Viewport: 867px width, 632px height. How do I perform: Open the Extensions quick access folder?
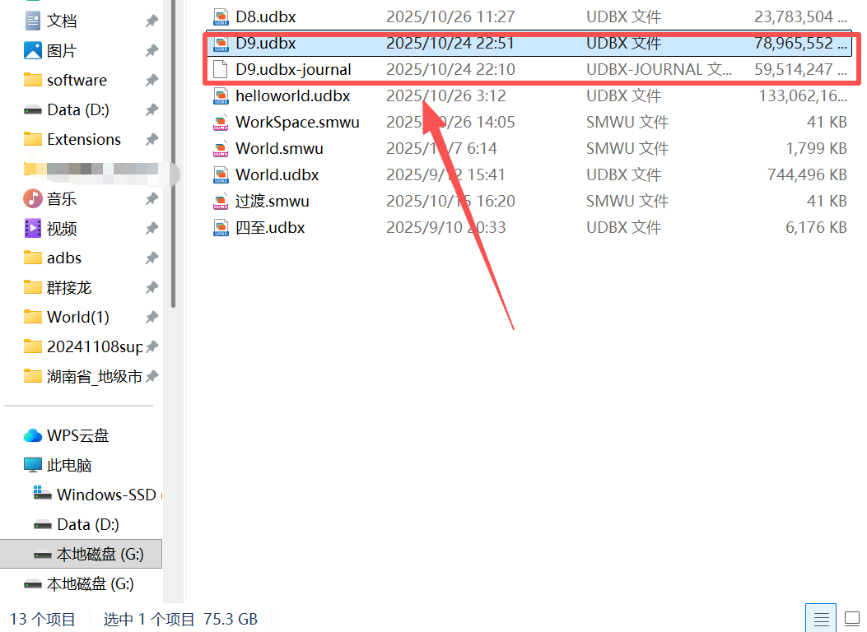coord(83,139)
